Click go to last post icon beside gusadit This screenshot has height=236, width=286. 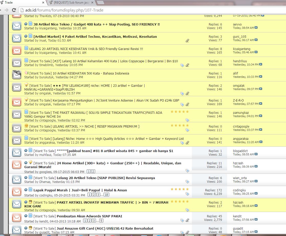tap(256, 232)
